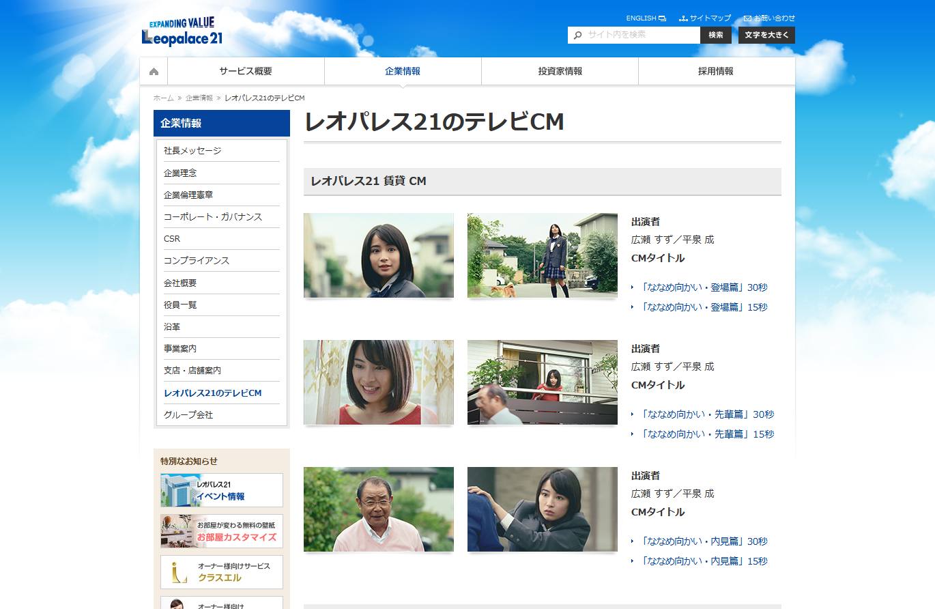Click the ホーム breadcrumb link

(x=163, y=98)
